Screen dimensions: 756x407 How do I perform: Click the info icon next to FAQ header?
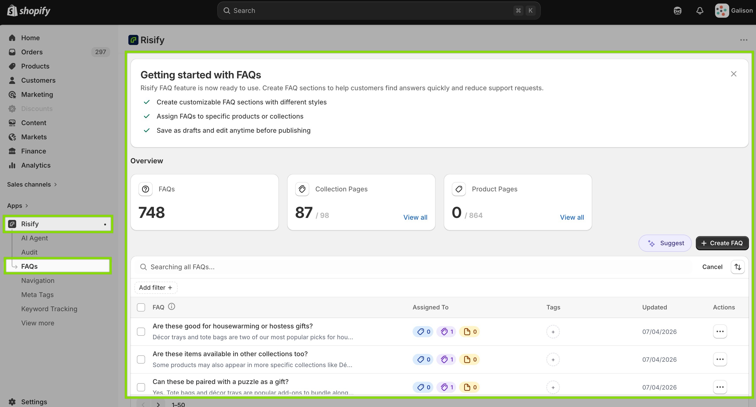171,307
